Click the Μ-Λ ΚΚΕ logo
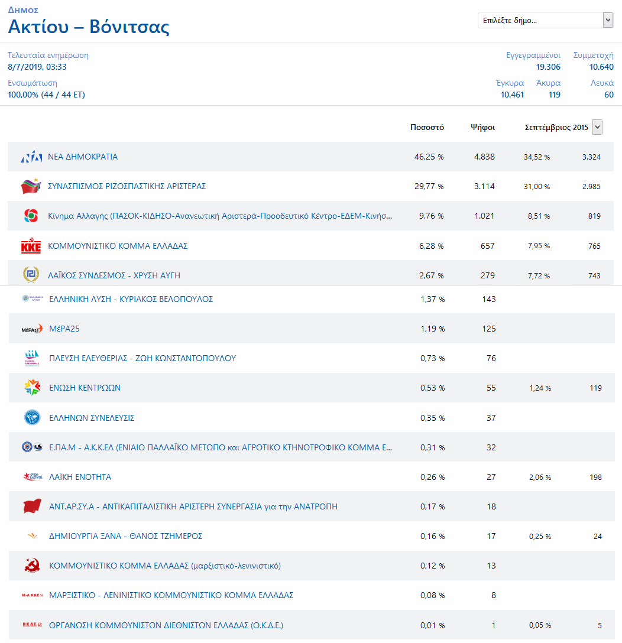Screen dimensions: 622x643 [x=33, y=595]
